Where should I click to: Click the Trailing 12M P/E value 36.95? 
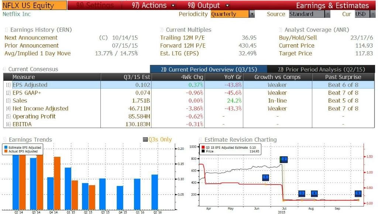249,38
